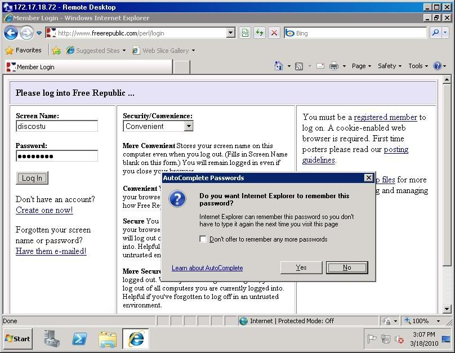Open the Windows Start menu
455x353 pixels.
tap(18, 338)
